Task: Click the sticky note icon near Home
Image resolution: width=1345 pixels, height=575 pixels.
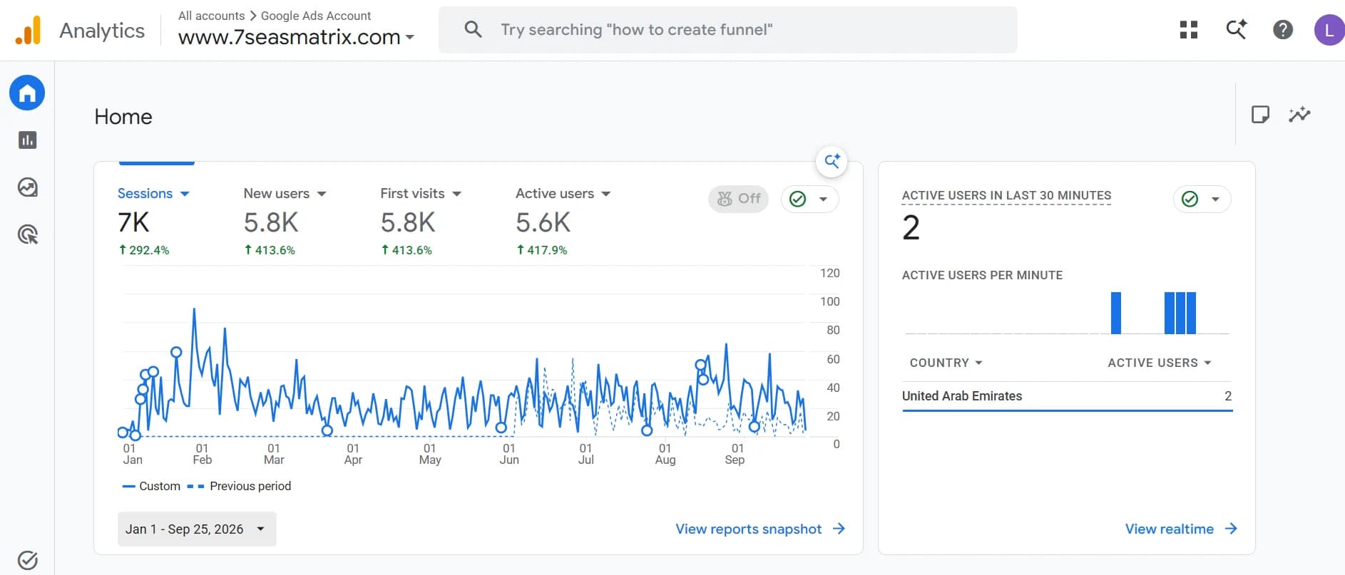Action: 1260,114
